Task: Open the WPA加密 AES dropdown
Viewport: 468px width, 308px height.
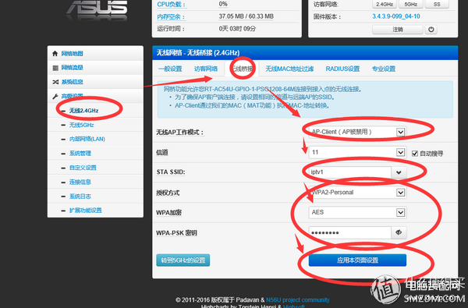Action: (357, 213)
